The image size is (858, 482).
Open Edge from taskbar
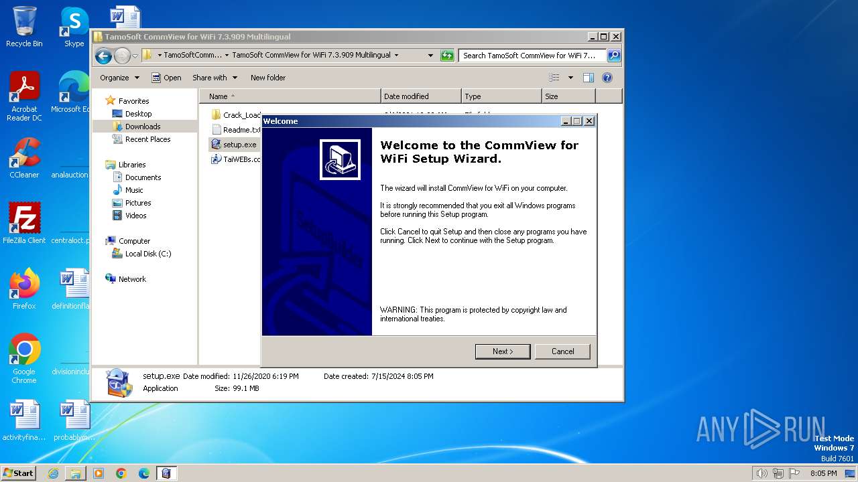pos(144,473)
